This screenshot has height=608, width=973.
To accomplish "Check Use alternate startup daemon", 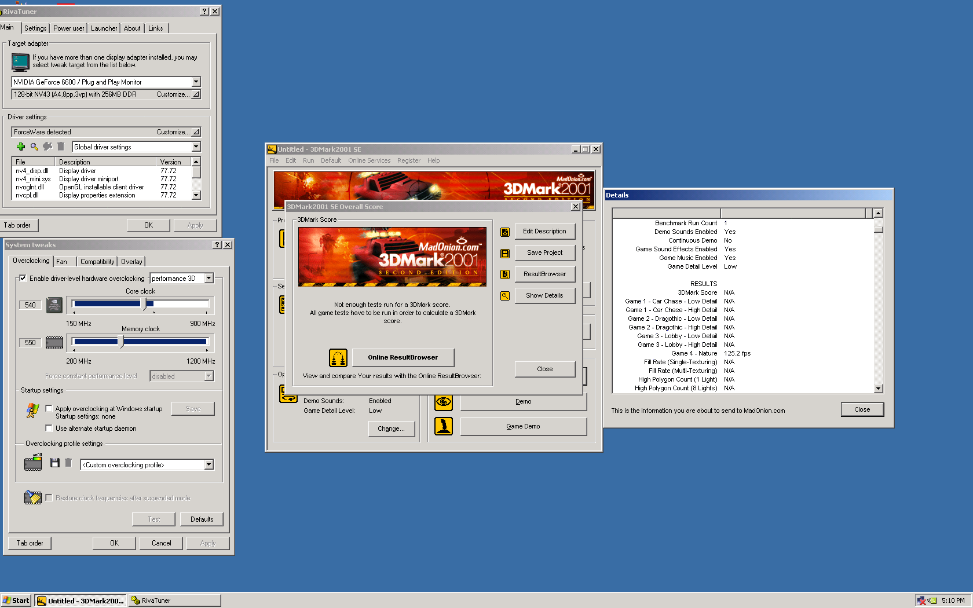I will tap(49, 428).
